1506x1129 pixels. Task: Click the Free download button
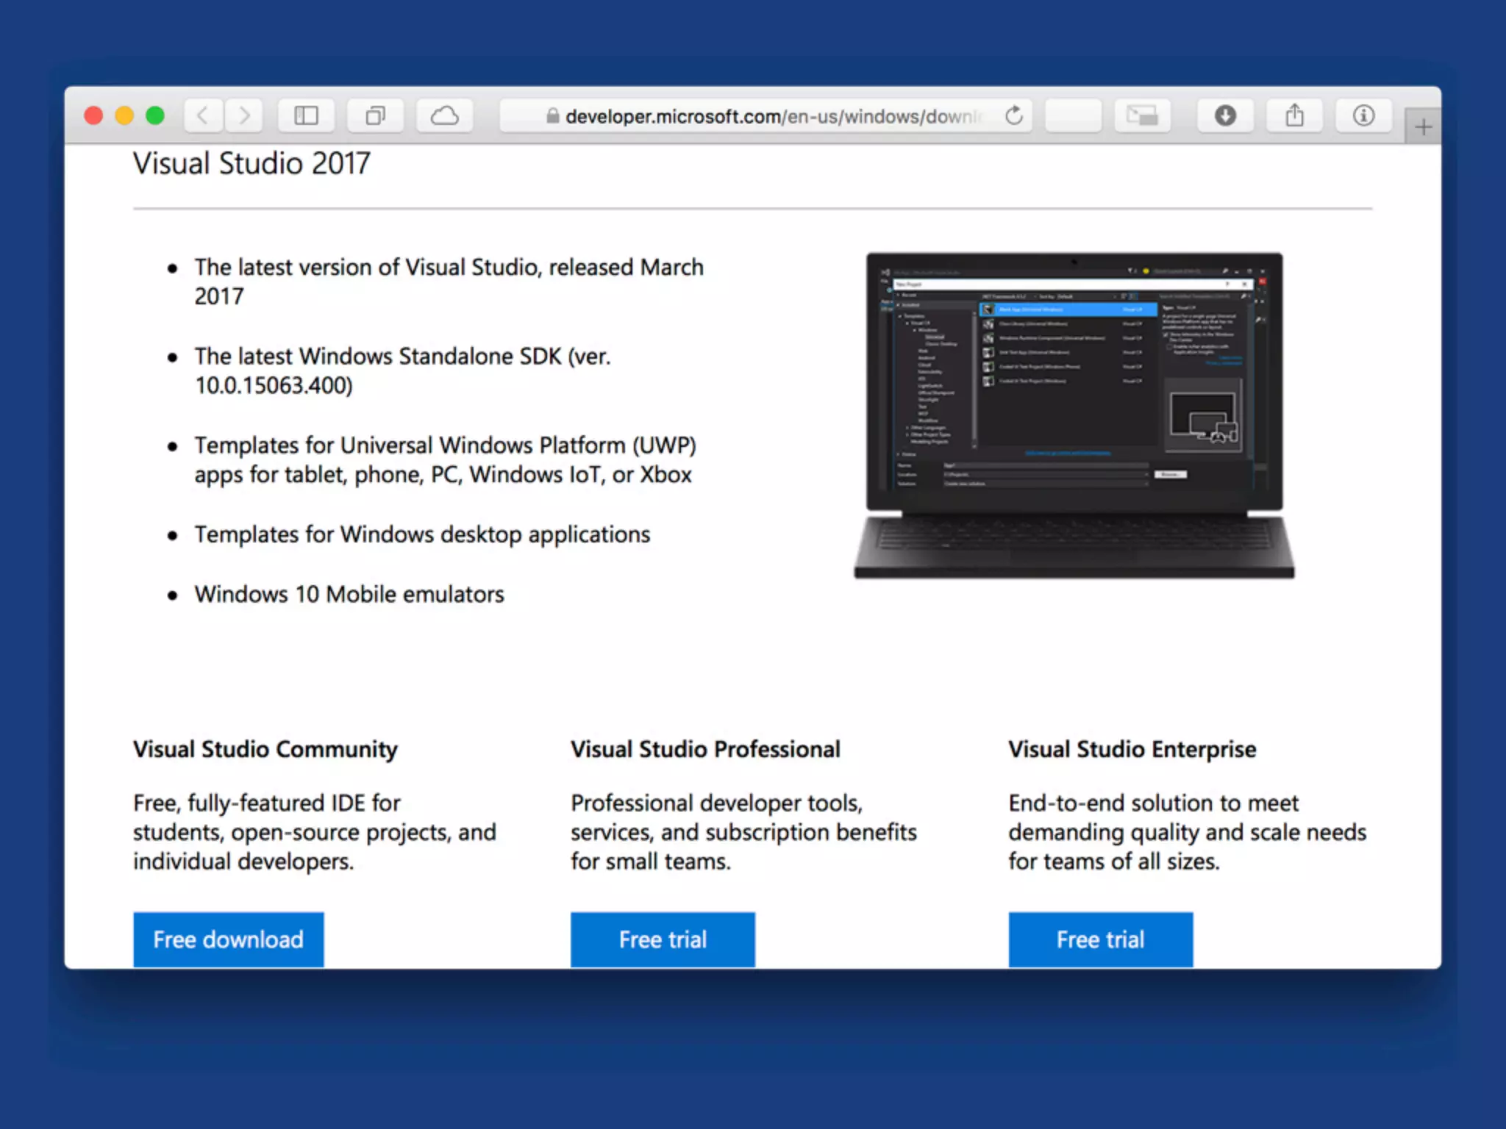tap(228, 939)
